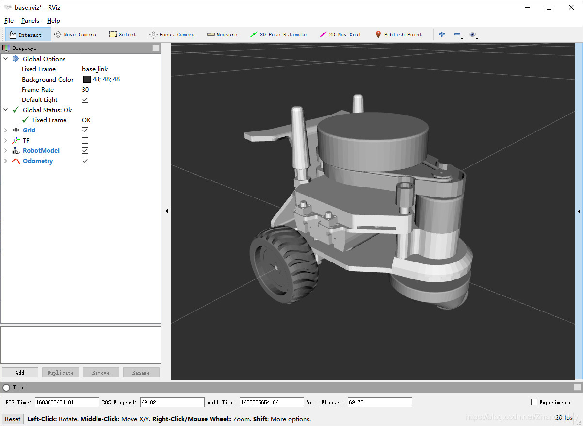Image resolution: width=583 pixels, height=426 pixels.
Task: Click the RViz title bar app icon
Action: 8,7
